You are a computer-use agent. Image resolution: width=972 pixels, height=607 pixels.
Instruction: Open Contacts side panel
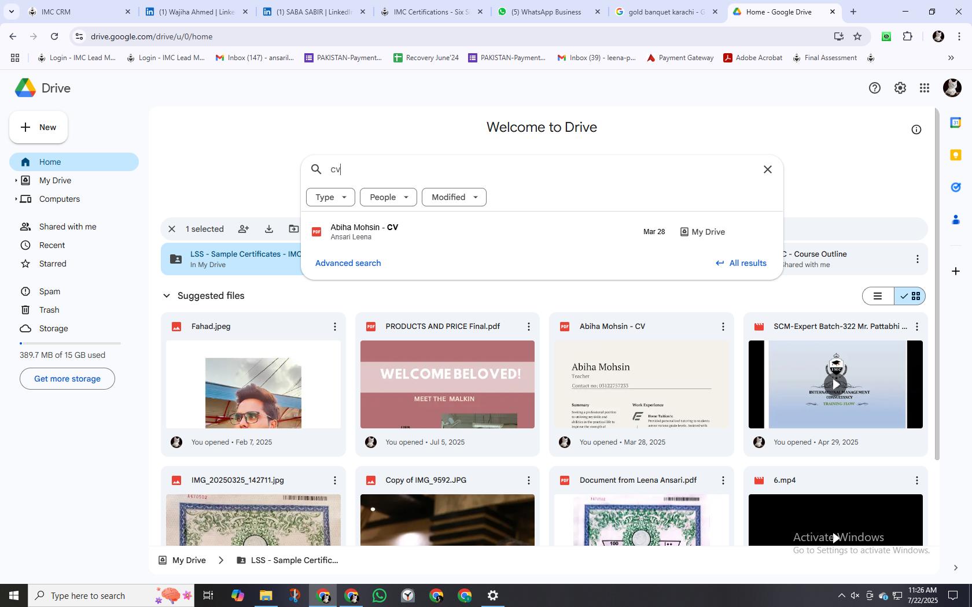956,220
